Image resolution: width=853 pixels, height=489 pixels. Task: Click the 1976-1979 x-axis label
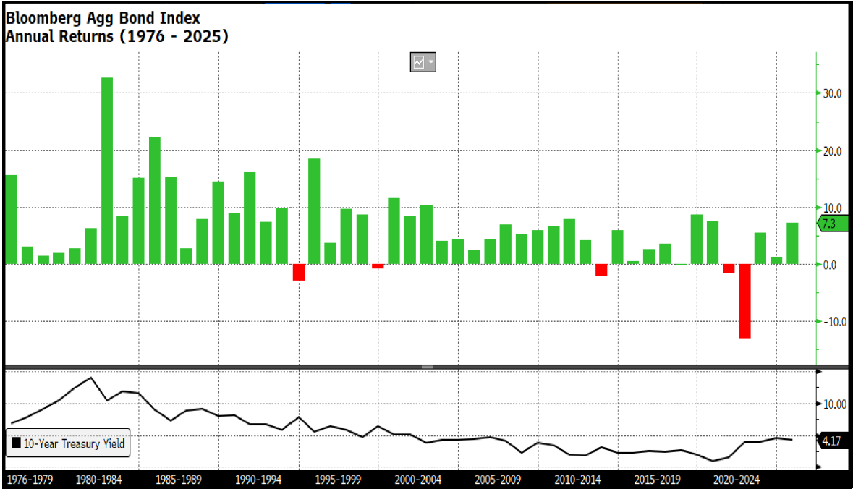click(x=29, y=479)
